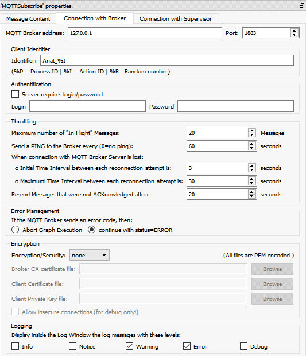
Task: Click the PING interval value field
Action: [x=218, y=146]
